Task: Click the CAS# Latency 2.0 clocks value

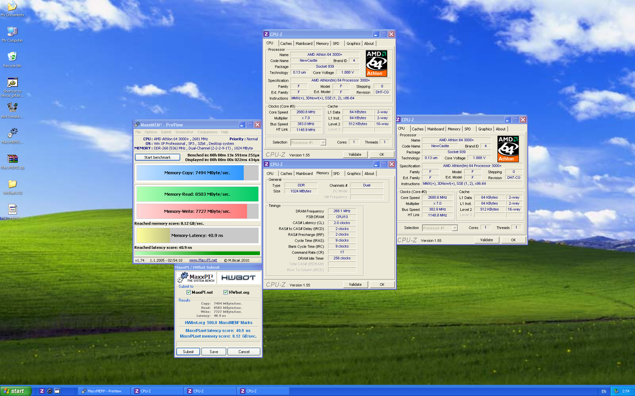Action: (342, 223)
